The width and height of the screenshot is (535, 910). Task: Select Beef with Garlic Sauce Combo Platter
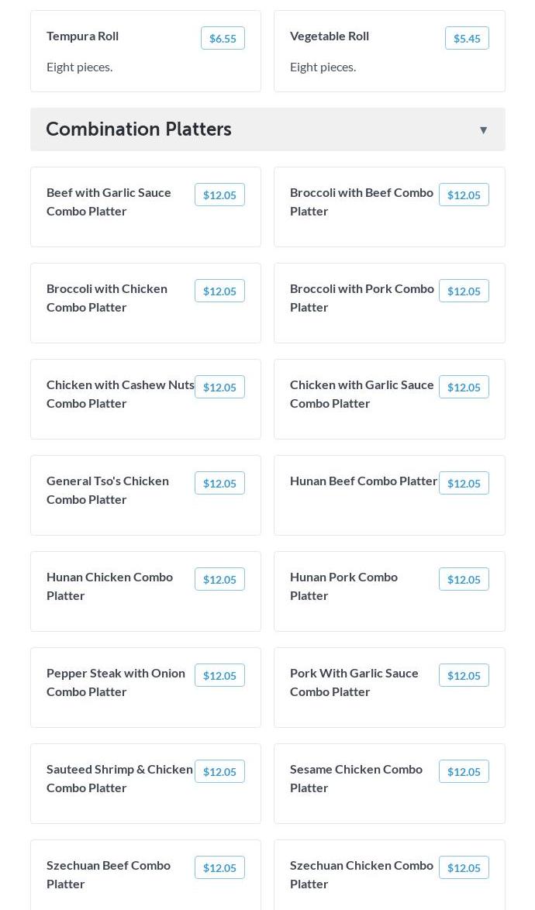pyautogui.click(x=109, y=202)
